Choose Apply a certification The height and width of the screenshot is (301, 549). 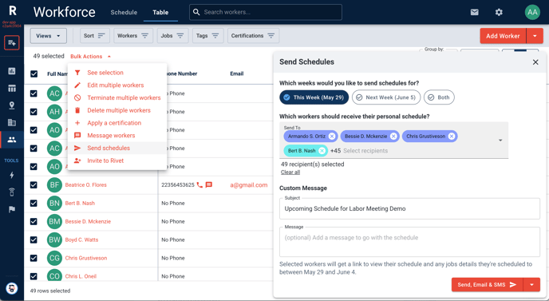click(117, 123)
